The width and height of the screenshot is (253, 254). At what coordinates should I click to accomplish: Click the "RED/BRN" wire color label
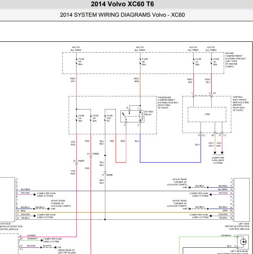click(x=136, y=80)
